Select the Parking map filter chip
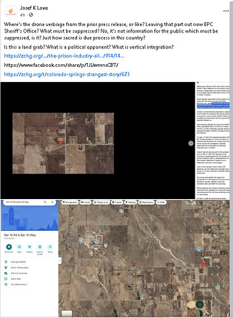The height and width of the screenshot is (318, 233). (x=131, y=202)
